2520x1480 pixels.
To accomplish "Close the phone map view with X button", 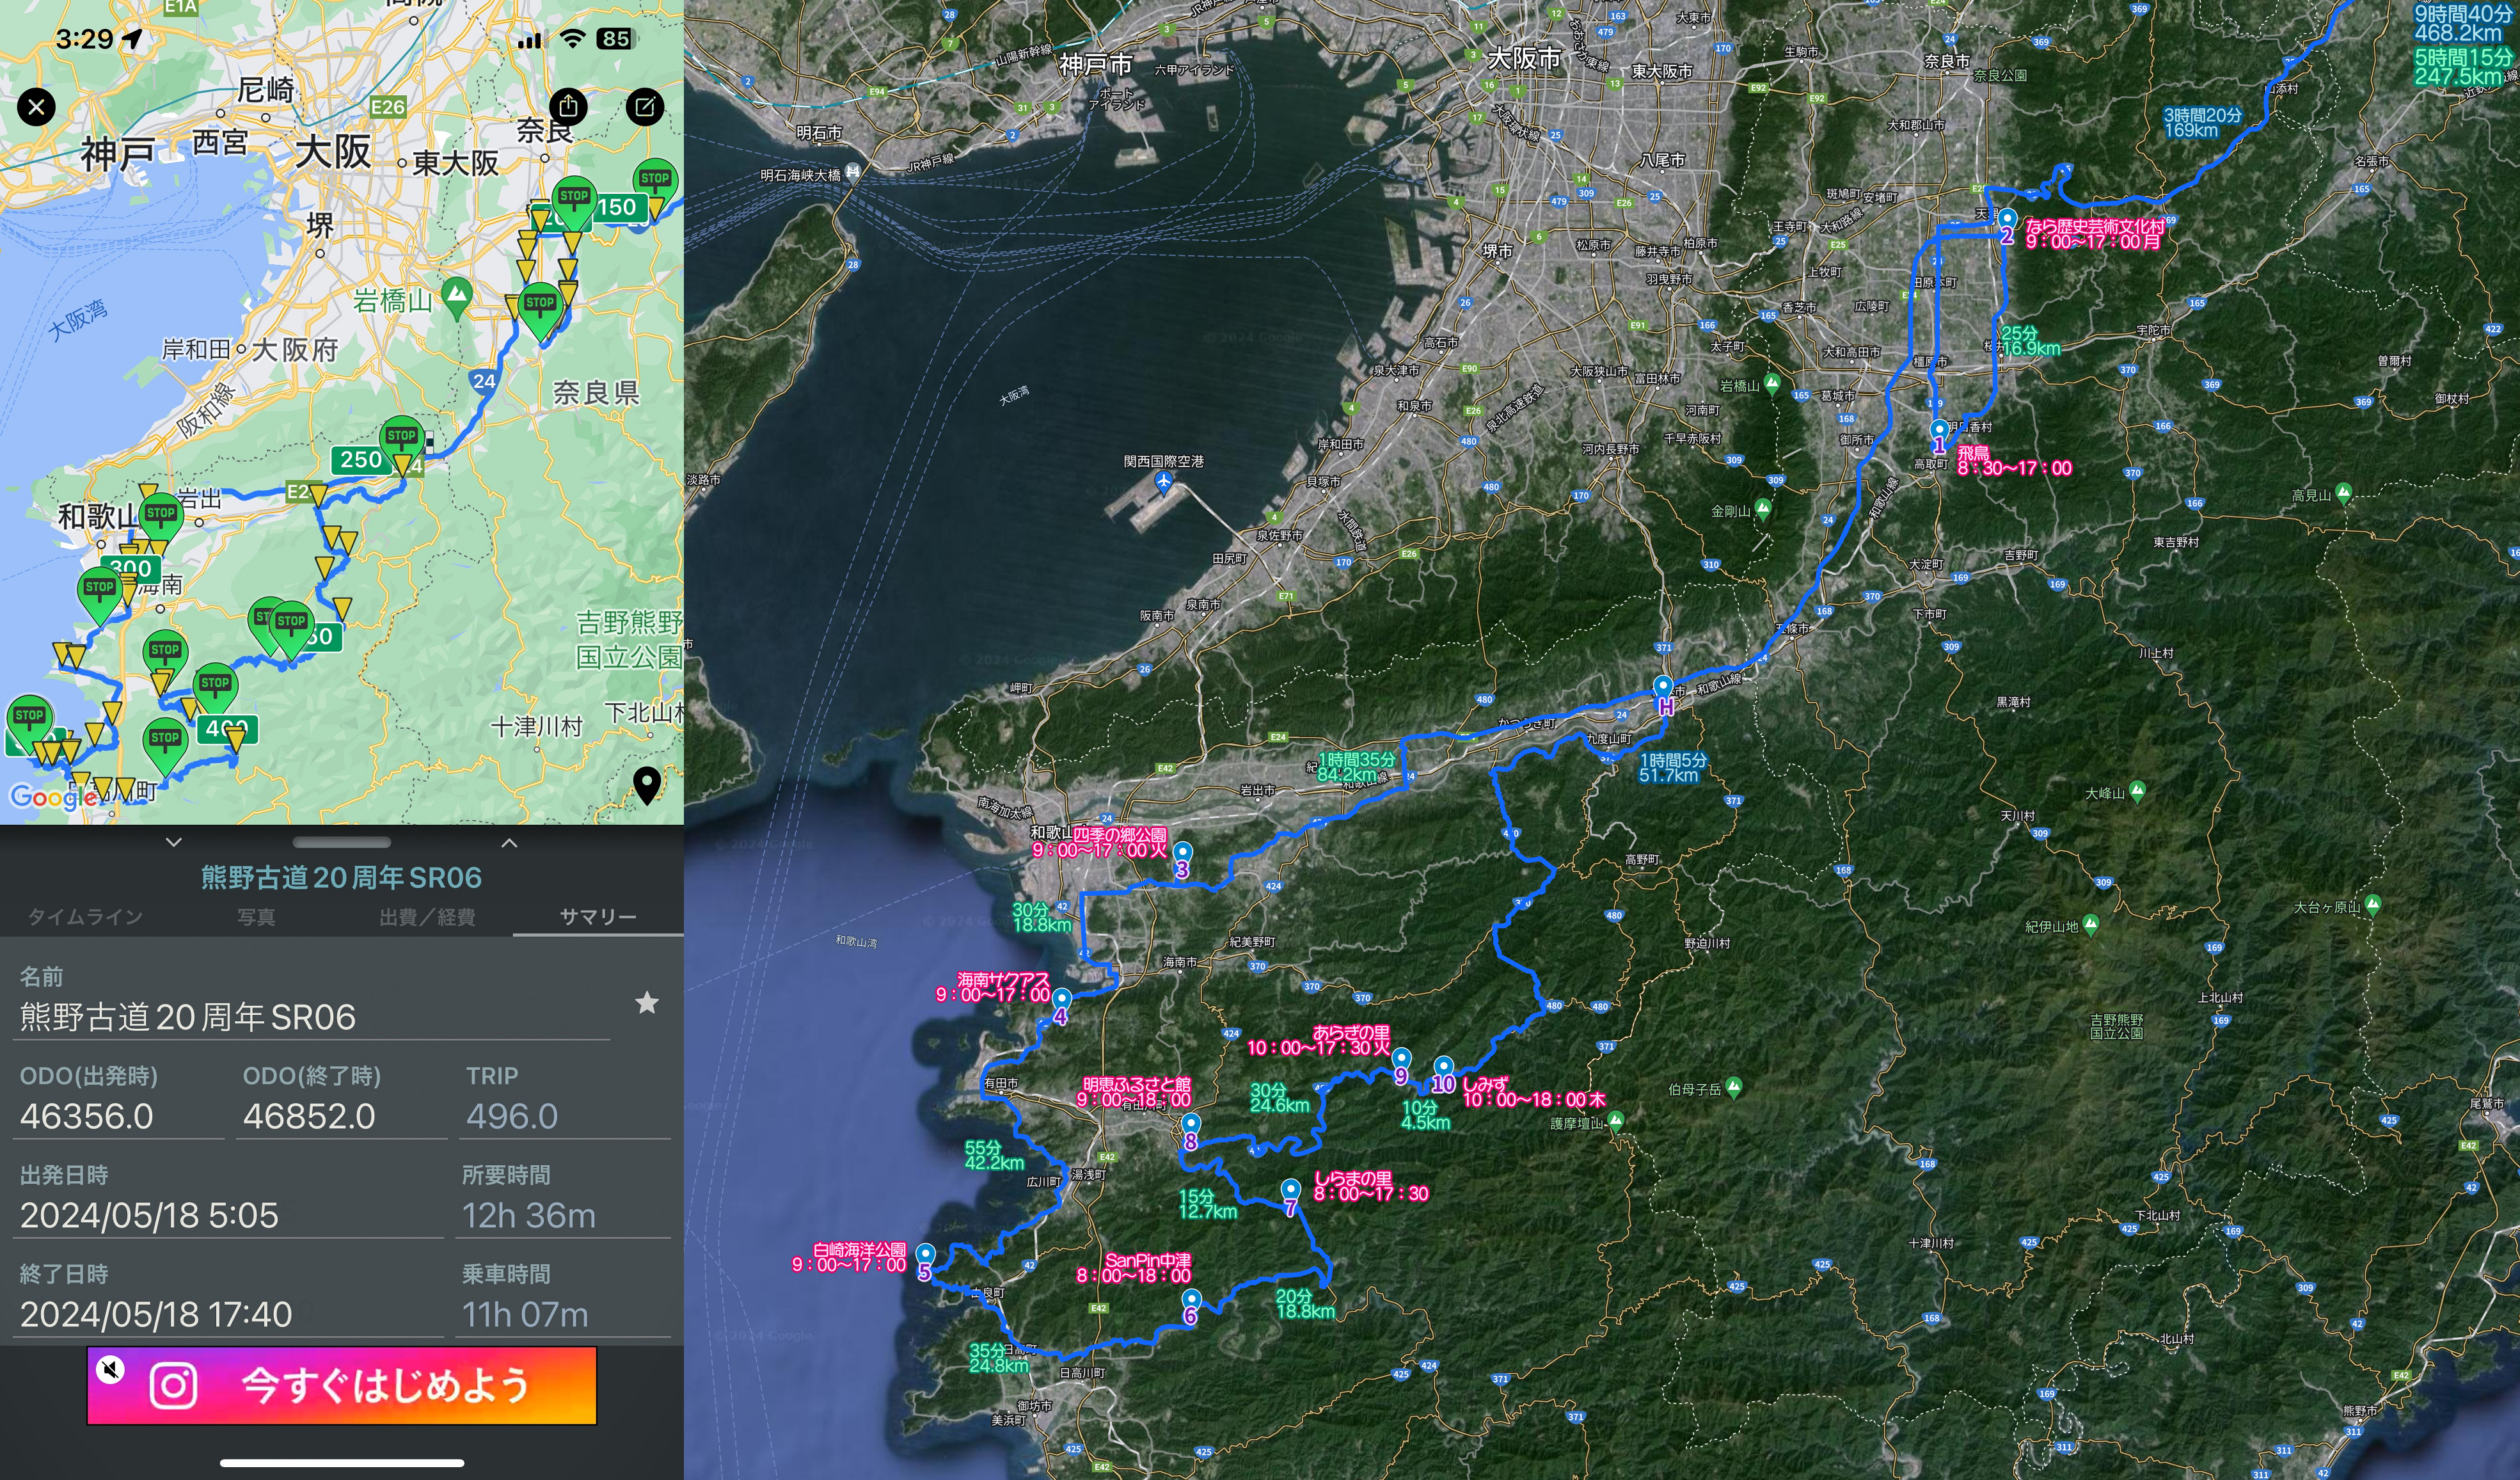I will [x=36, y=107].
